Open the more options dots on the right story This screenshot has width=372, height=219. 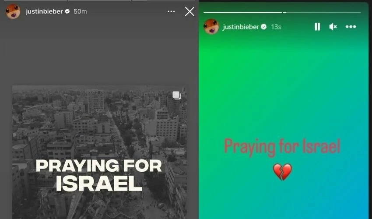pyautogui.click(x=351, y=27)
